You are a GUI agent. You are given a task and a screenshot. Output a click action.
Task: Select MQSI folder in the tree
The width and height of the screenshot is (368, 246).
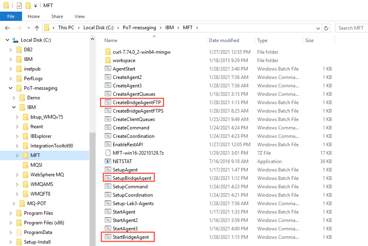(x=36, y=165)
